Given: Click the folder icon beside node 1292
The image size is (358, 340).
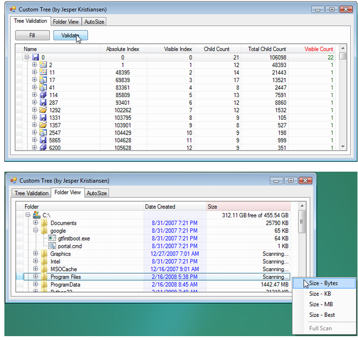Looking at the screenshot, I should (x=42, y=110).
